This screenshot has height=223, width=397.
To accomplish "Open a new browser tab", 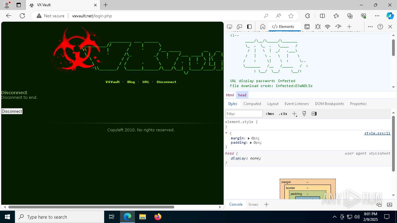I will 106,5.
